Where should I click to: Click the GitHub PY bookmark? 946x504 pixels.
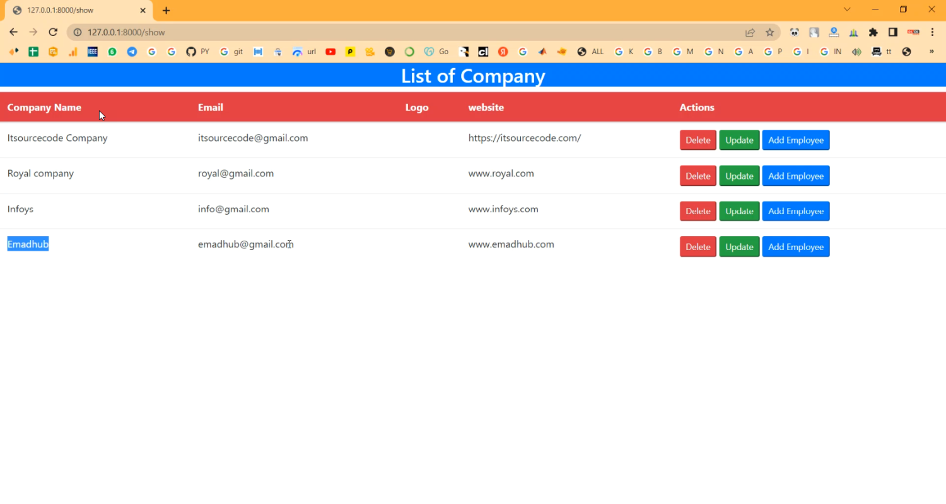click(197, 52)
